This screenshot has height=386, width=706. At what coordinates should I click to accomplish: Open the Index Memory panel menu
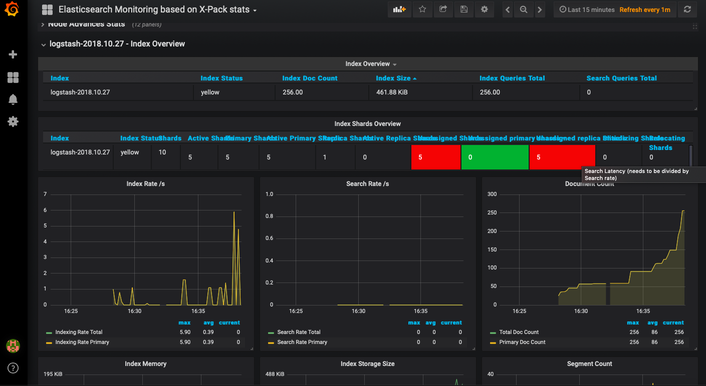146,363
